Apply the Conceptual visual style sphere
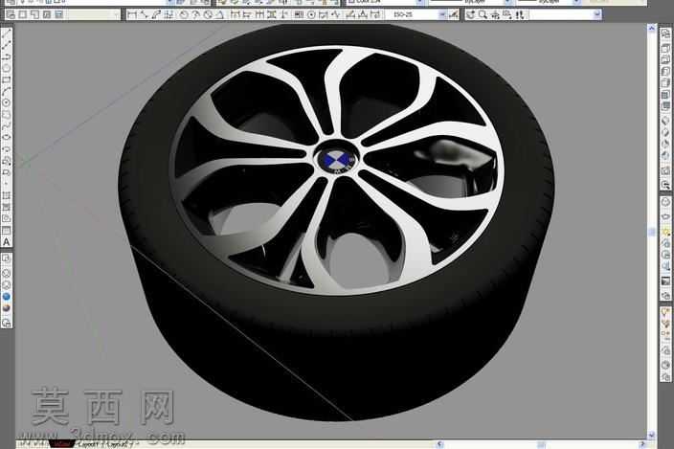The image size is (674, 449). (x=7, y=308)
